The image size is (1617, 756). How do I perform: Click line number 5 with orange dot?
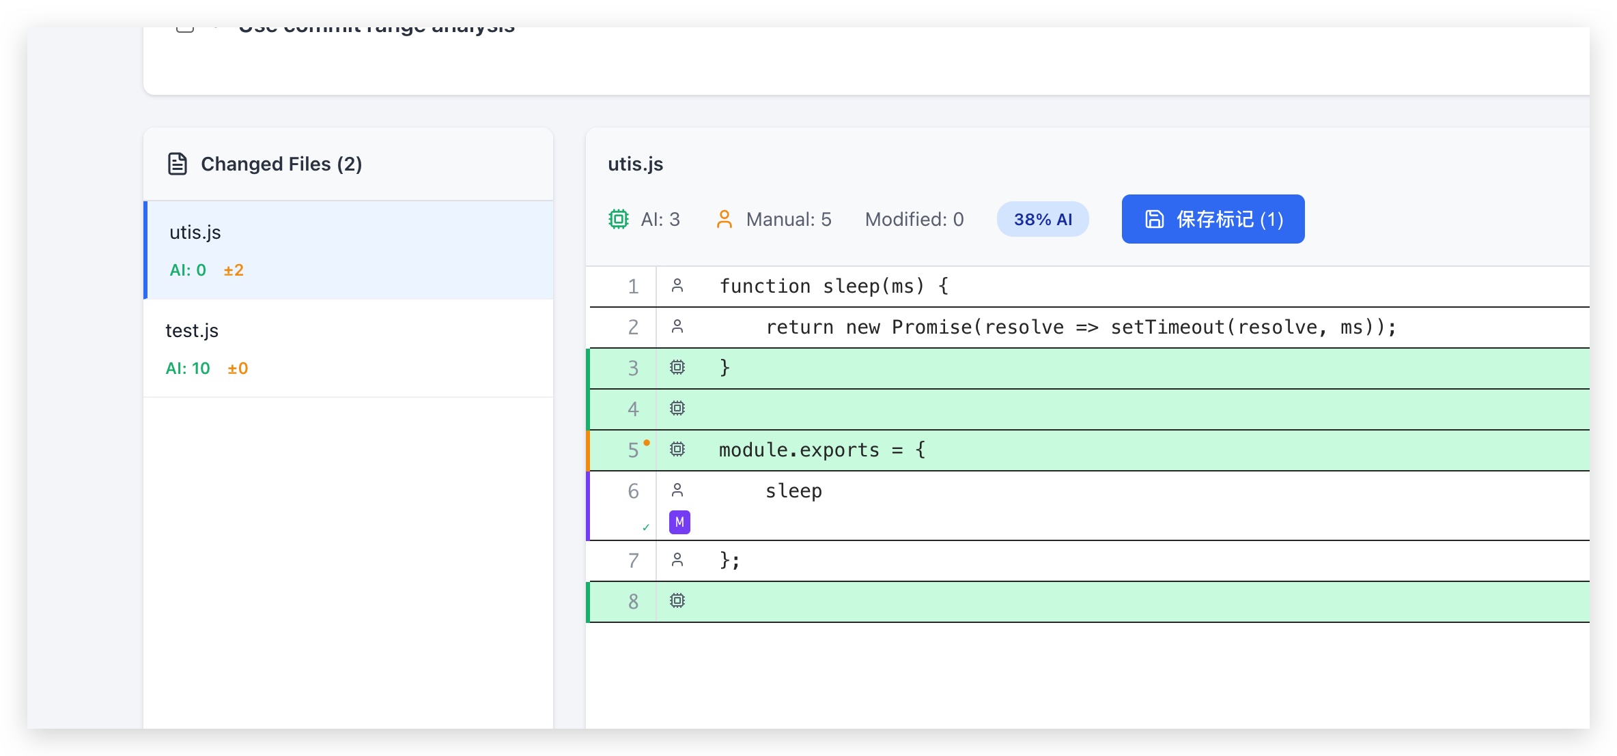633,450
